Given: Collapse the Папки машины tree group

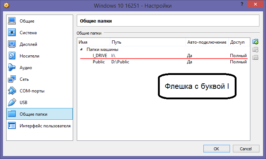Looking at the screenshot, I should pos(81,49).
